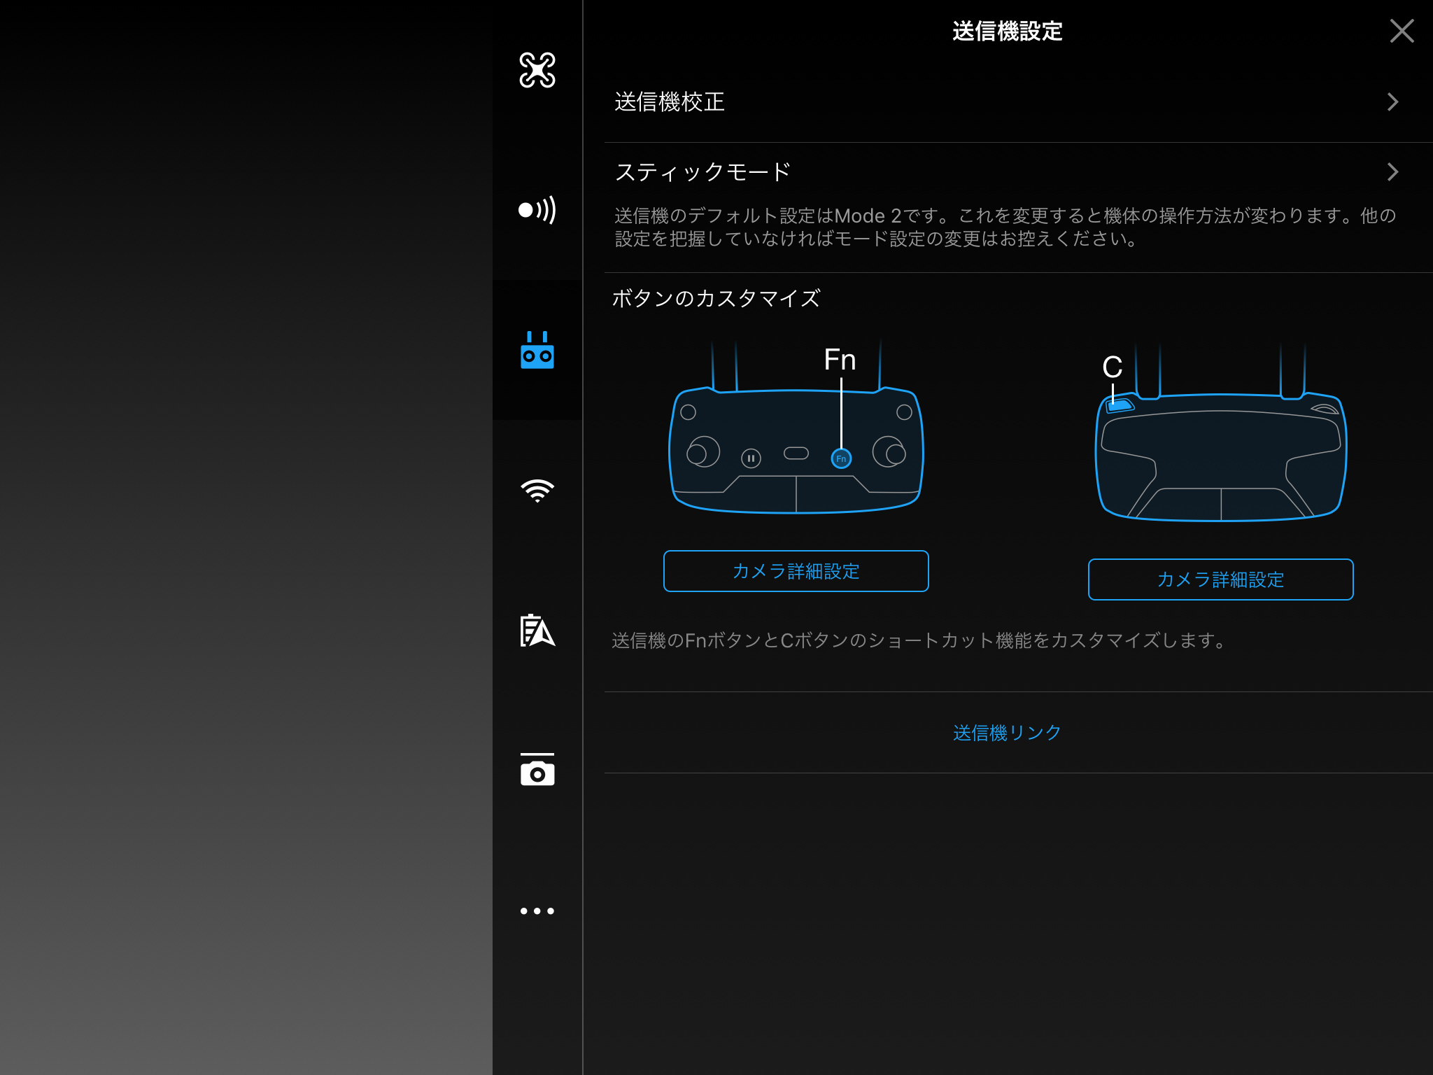Image resolution: width=1433 pixels, height=1075 pixels.
Task: Open the gimbal camera settings icon
Action: (x=537, y=771)
